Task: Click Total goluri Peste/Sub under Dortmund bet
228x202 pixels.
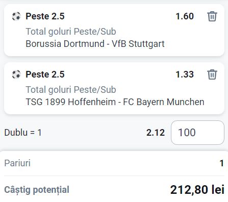Action: pos(71,32)
